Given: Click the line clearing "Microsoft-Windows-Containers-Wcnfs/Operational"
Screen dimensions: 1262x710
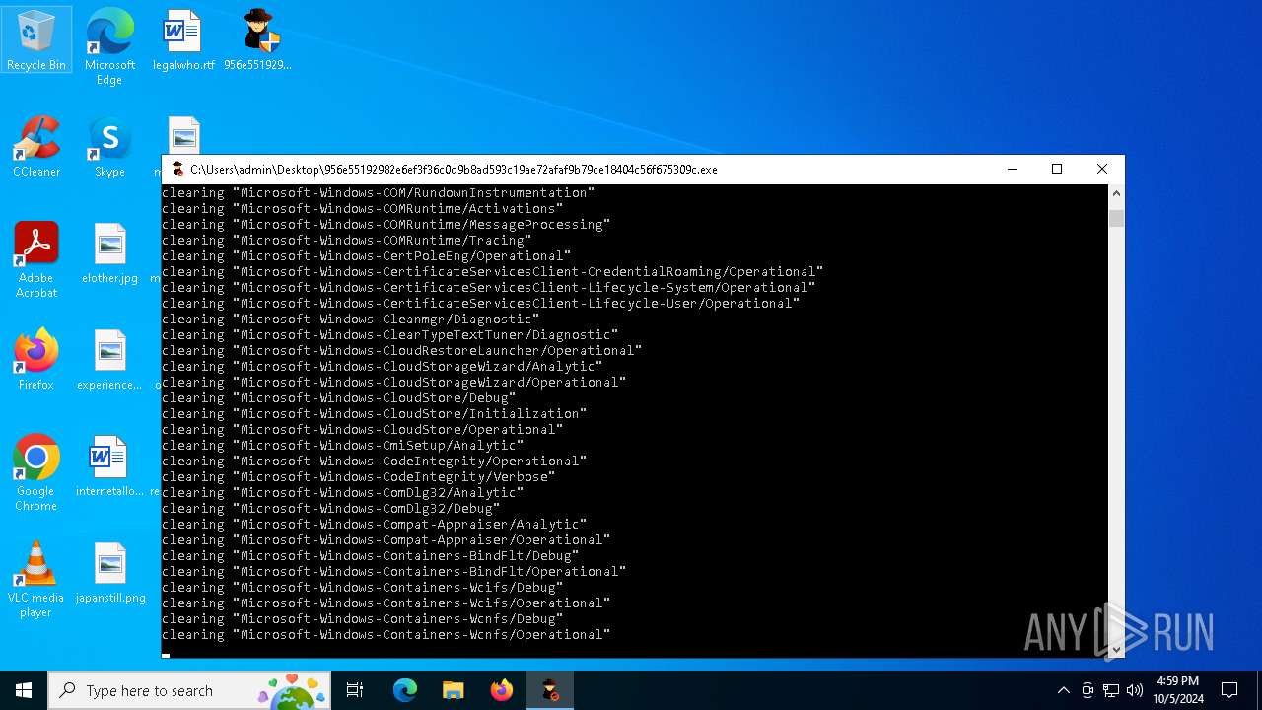Looking at the screenshot, I should [x=386, y=634].
